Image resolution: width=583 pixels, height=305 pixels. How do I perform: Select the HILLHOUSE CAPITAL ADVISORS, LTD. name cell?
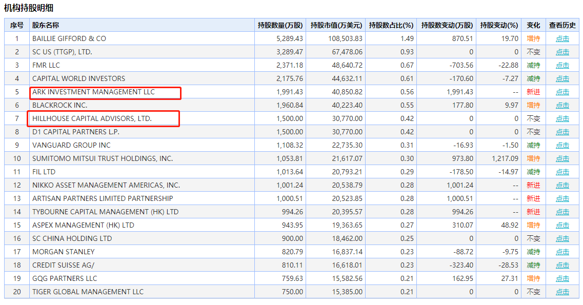coord(92,119)
